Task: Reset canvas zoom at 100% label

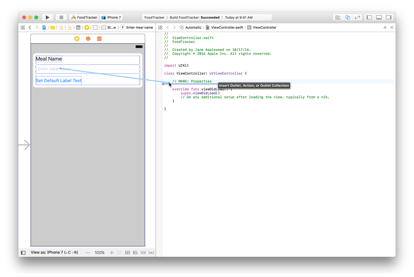Action: 100,253
